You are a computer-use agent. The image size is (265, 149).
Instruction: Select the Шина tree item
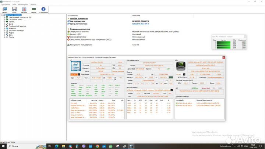coord(11,24)
